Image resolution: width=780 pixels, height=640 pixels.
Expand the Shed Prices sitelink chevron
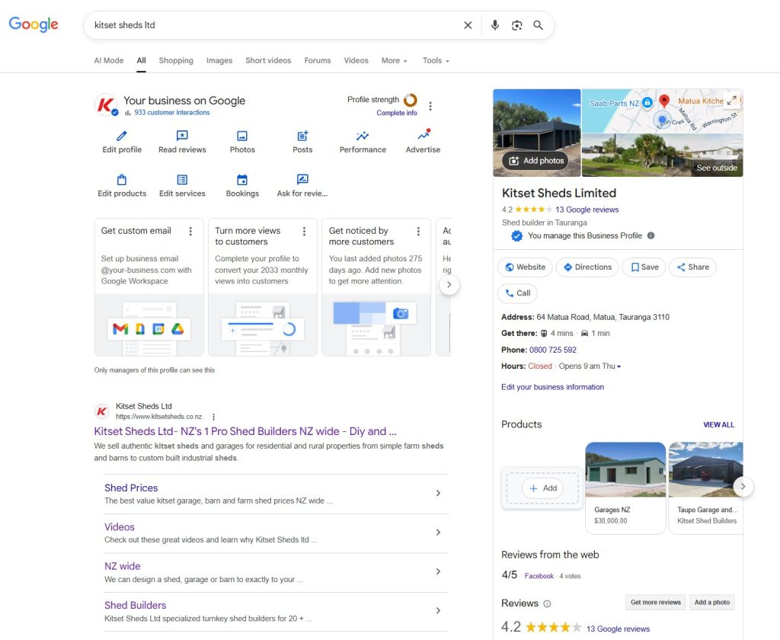[x=438, y=493]
